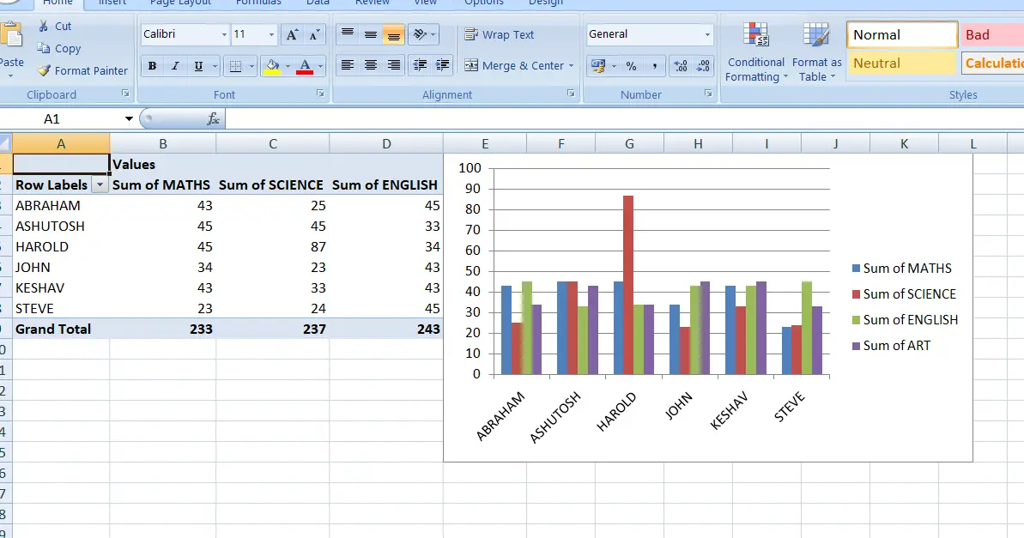The image size is (1024, 538).
Task: Select the HAROLD row label cell
Action: pos(62,247)
